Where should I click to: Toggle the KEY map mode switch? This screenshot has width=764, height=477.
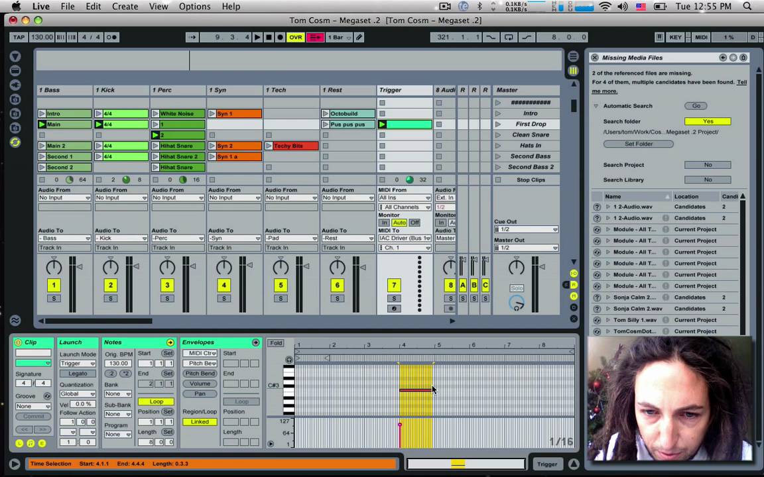[675, 37]
